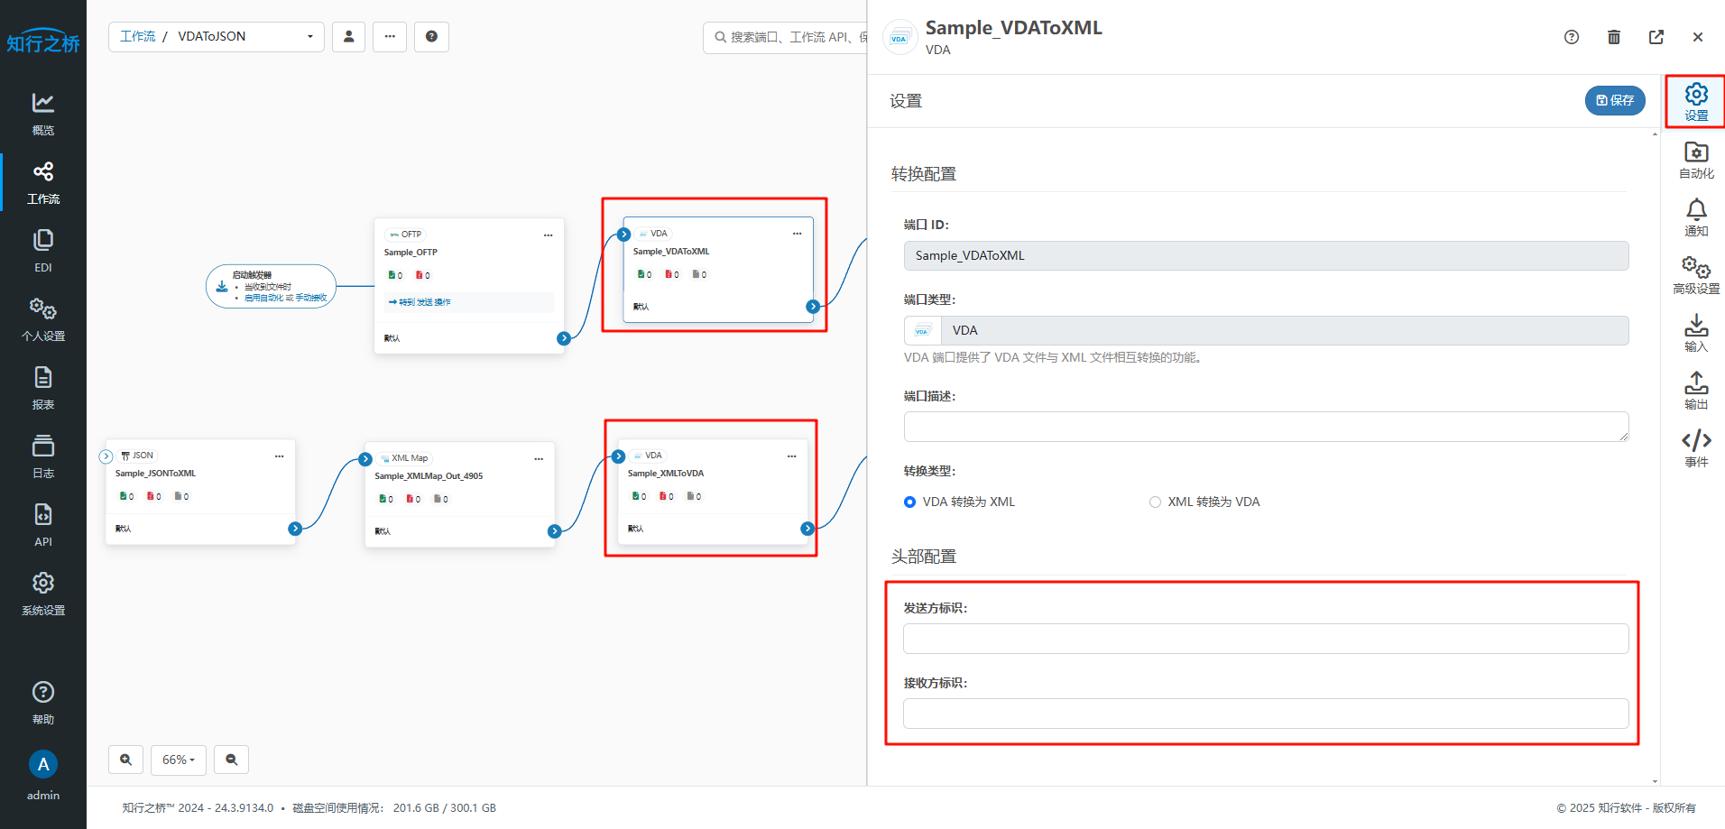Open the 高级设置 advanced settings tab
The width and height of the screenshot is (1725, 829).
(1696, 275)
